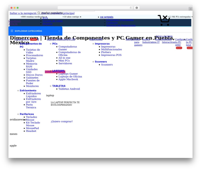Viewport: 201px width, 170px height.
Task: Expand the Explorar Categorías chevron
Action: point(59,31)
